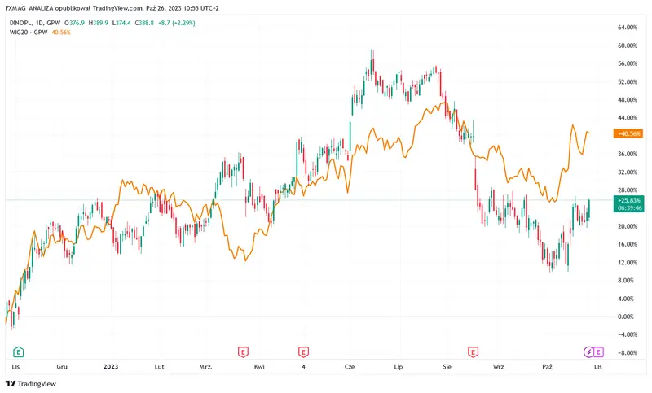The image size is (652, 393).
Task: Click the Gru month label on time axis
Action: (61, 367)
